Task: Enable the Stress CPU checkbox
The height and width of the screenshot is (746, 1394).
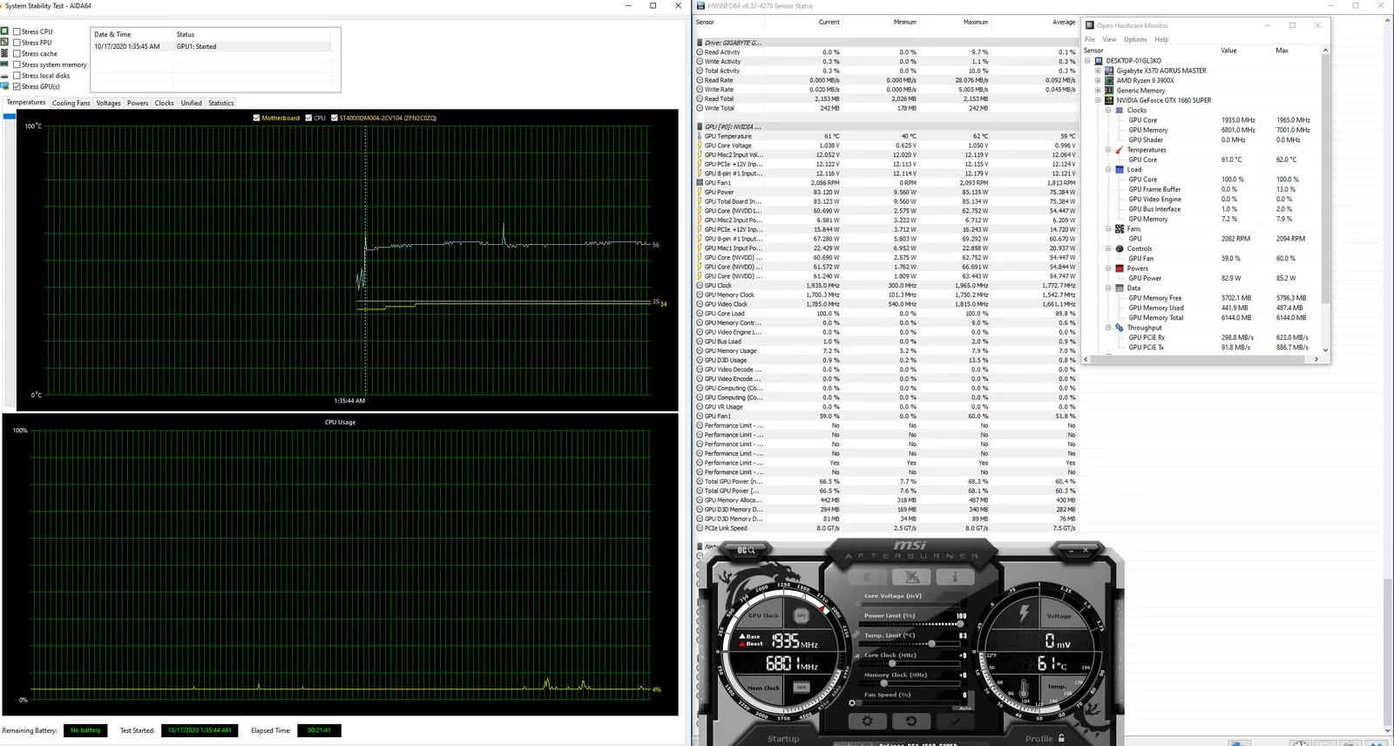Action: pyautogui.click(x=17, y=31)
